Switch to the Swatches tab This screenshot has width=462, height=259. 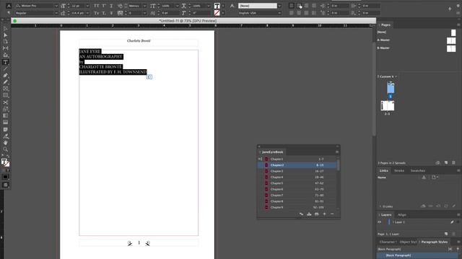(418, 171)
